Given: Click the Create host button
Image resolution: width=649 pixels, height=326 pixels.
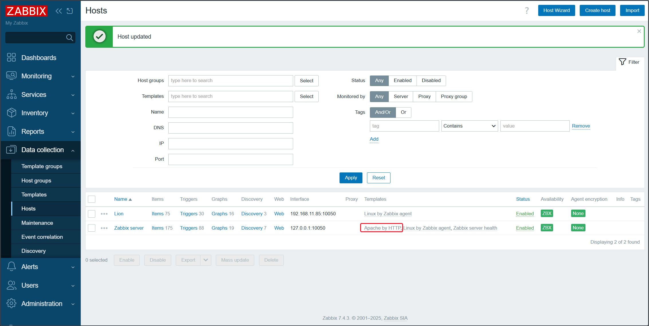Looking at the screenshot, I should 597,10.
